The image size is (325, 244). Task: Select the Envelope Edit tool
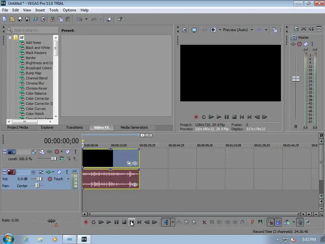(179, 222)
